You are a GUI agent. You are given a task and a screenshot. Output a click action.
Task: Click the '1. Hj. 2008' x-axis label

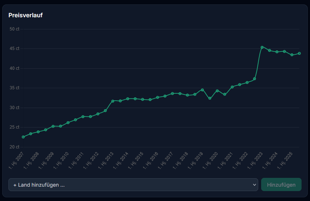tap(31, 161)
